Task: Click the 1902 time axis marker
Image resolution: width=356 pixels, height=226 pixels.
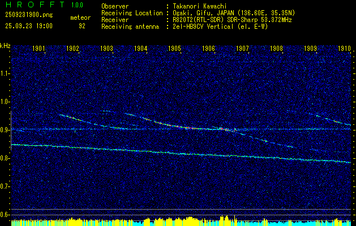Action: click(72, 48)
